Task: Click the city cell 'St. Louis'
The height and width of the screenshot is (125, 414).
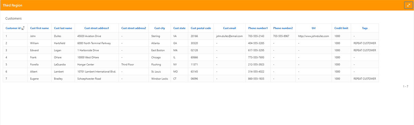Action: pyautogui.click(x=156, y=72)
